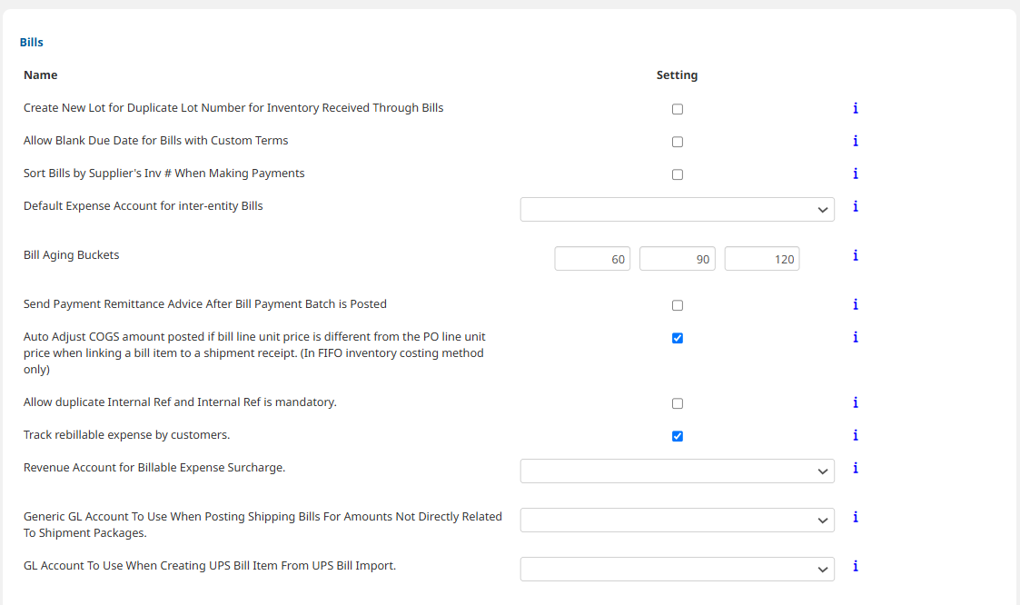Viewport: 1020px width, 605px height.
Task: Show info for Allow duplicate Internal Ref
Action: 856,402
